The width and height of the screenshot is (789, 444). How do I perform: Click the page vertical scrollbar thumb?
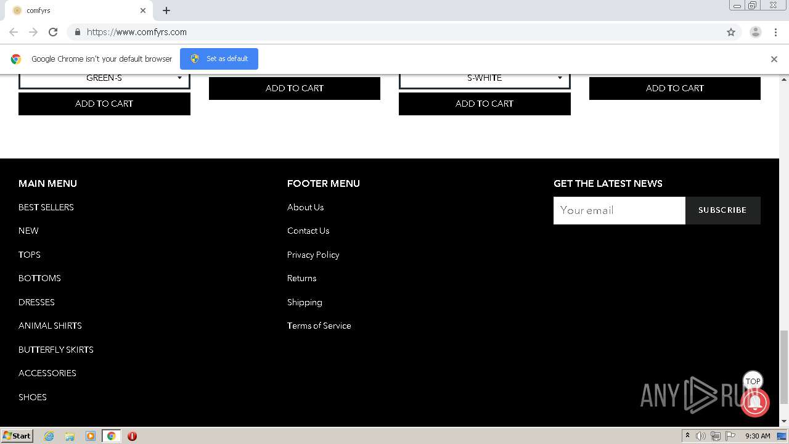[784, 366]
